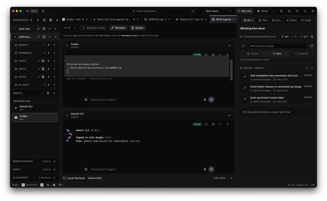Viewport: 327px width, 201px height.
Task: Open the 'Sync quickstart install steps' commit
Action: (277, 99)
